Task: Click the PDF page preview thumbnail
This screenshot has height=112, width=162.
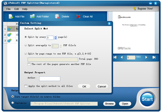Action: point(133,32)
